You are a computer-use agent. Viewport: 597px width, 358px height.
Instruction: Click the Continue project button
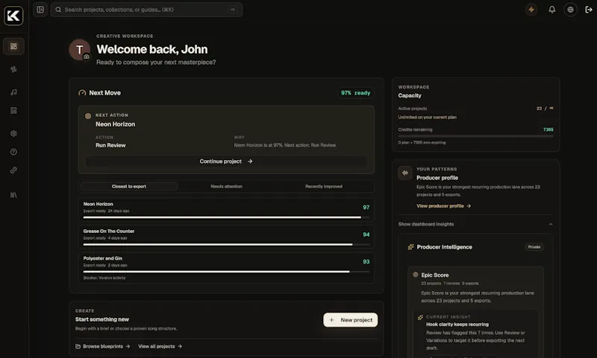tap(226, 162)
